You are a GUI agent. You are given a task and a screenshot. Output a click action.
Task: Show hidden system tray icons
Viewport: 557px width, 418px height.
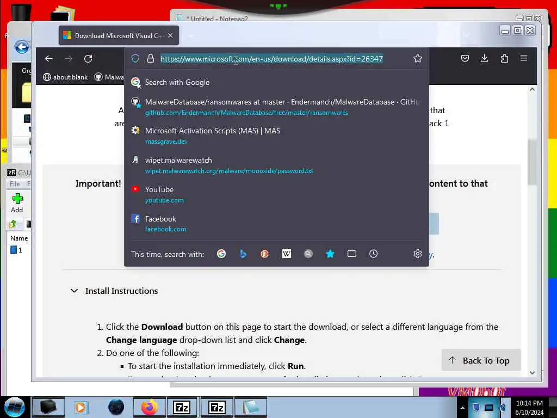[462, 408]
